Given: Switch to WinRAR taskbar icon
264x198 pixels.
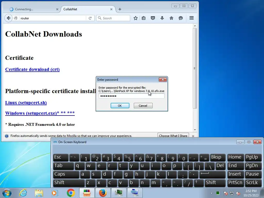Looking at the screenshot, I should (87, 193).
